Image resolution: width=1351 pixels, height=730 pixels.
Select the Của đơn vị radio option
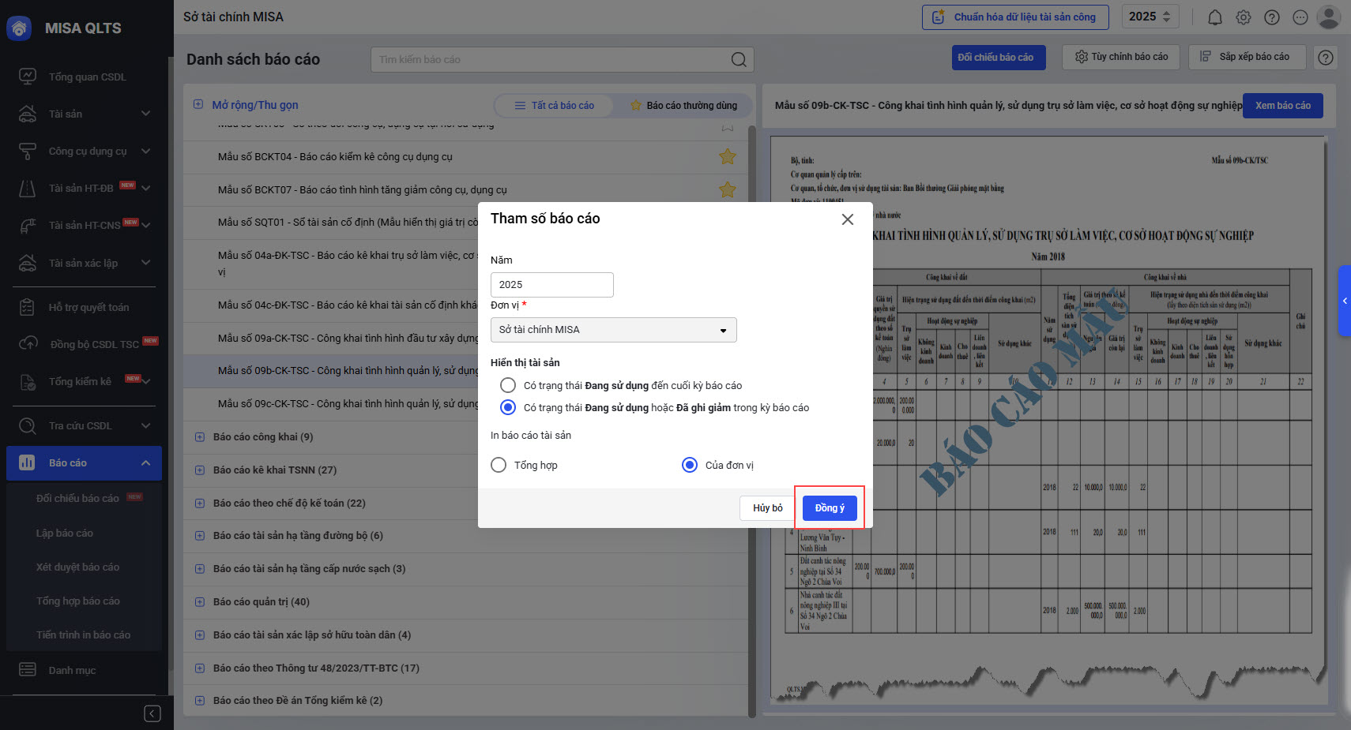click(x=690, y=465)
